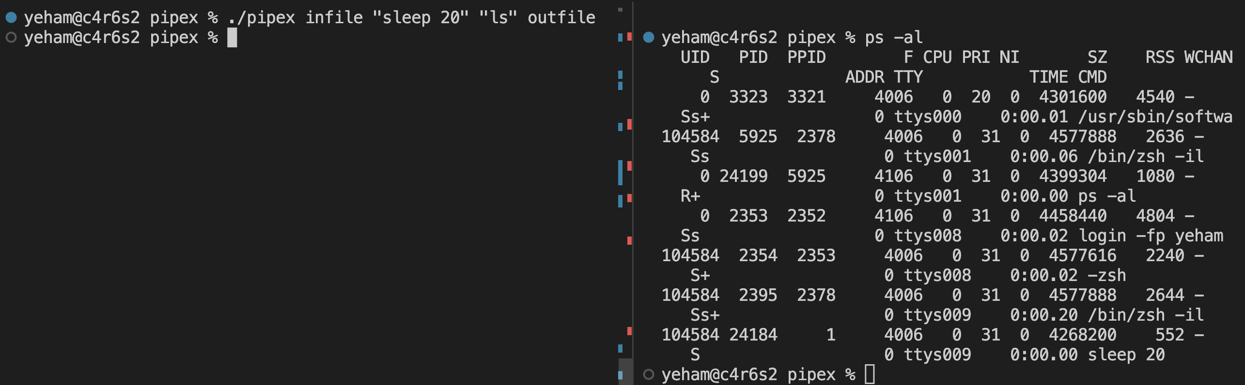Click the "login -fp yeham" process text

pyautogui.click(x=1151, y=236)
